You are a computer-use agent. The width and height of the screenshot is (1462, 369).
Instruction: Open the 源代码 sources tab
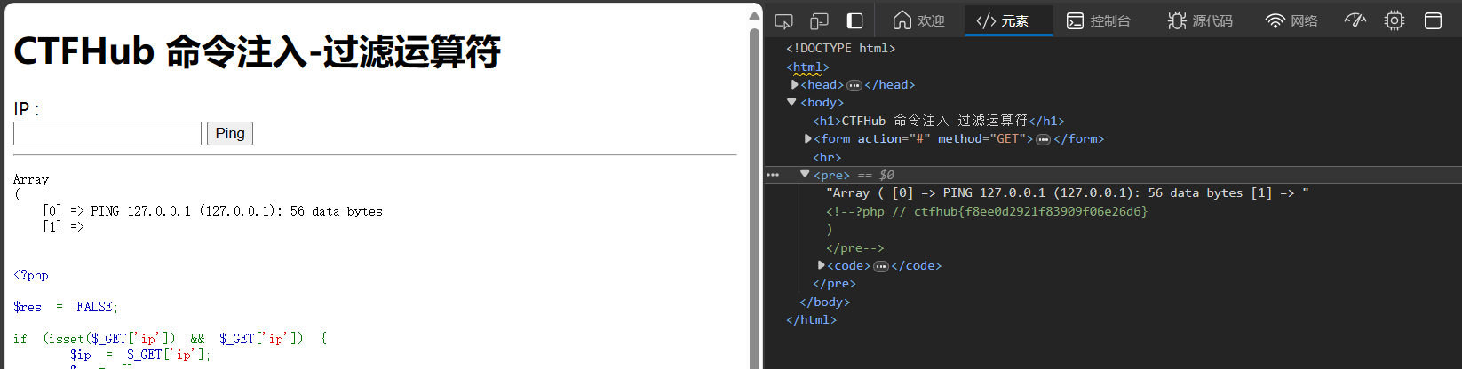[1201, 20]
